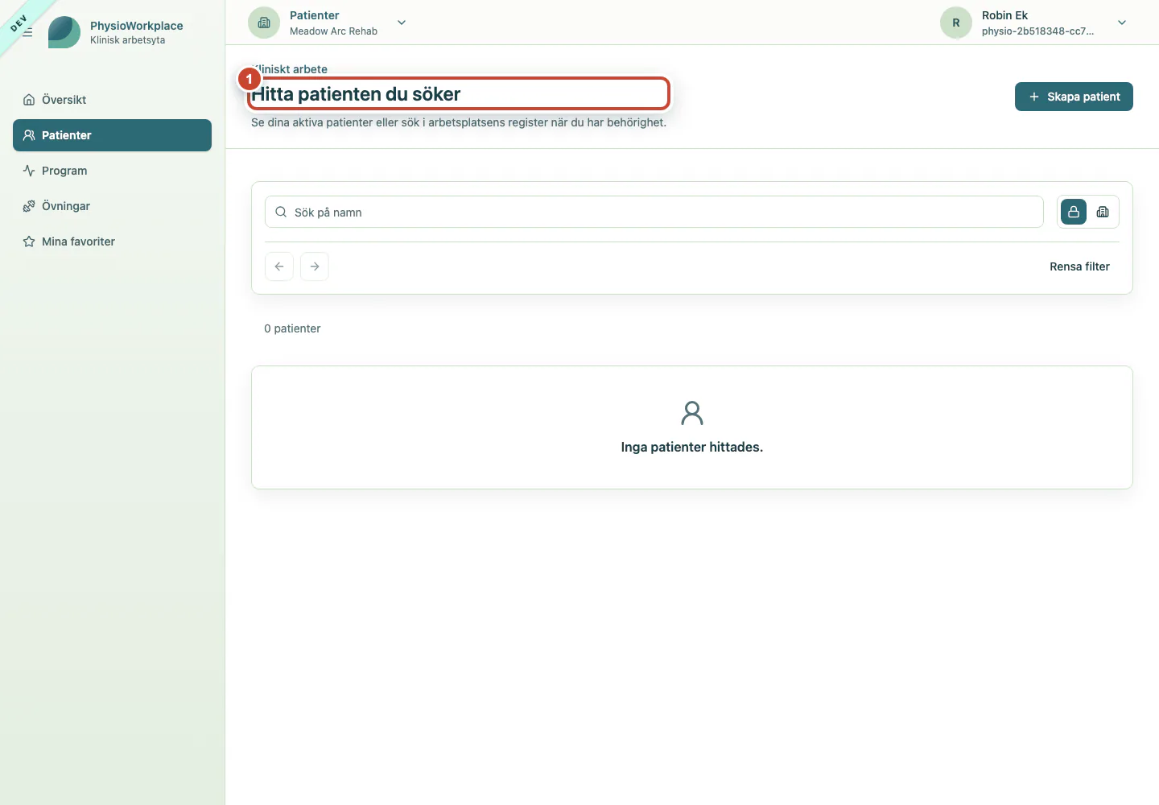Click the '0 patienter' count text
The height and width of the screenshot is (805, 1159).
292,328
